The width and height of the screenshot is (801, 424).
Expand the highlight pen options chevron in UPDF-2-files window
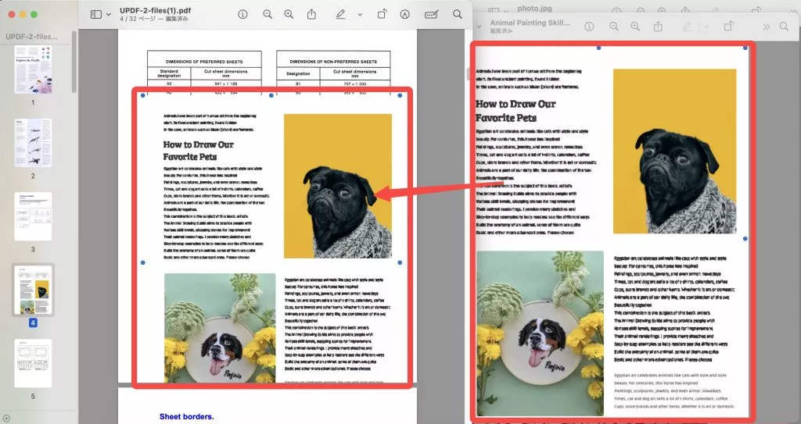click(x=360, y=15)
